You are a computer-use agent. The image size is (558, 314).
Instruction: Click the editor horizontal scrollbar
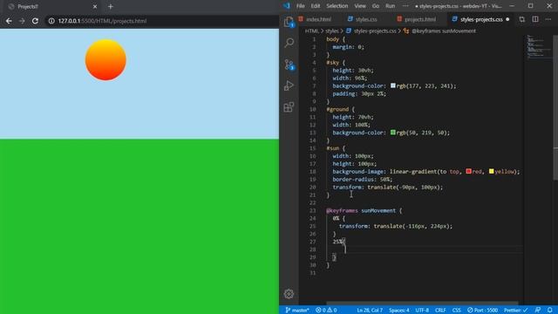point(422,303)
